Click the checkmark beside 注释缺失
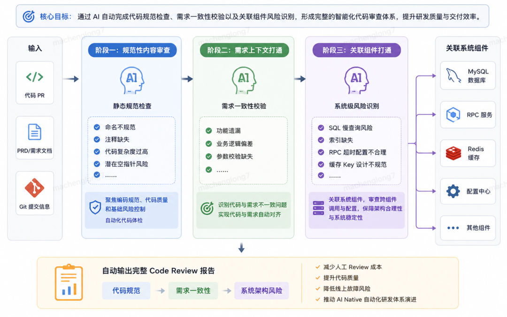This screenshot has width=507, height=317. click(x=97, y=139)
